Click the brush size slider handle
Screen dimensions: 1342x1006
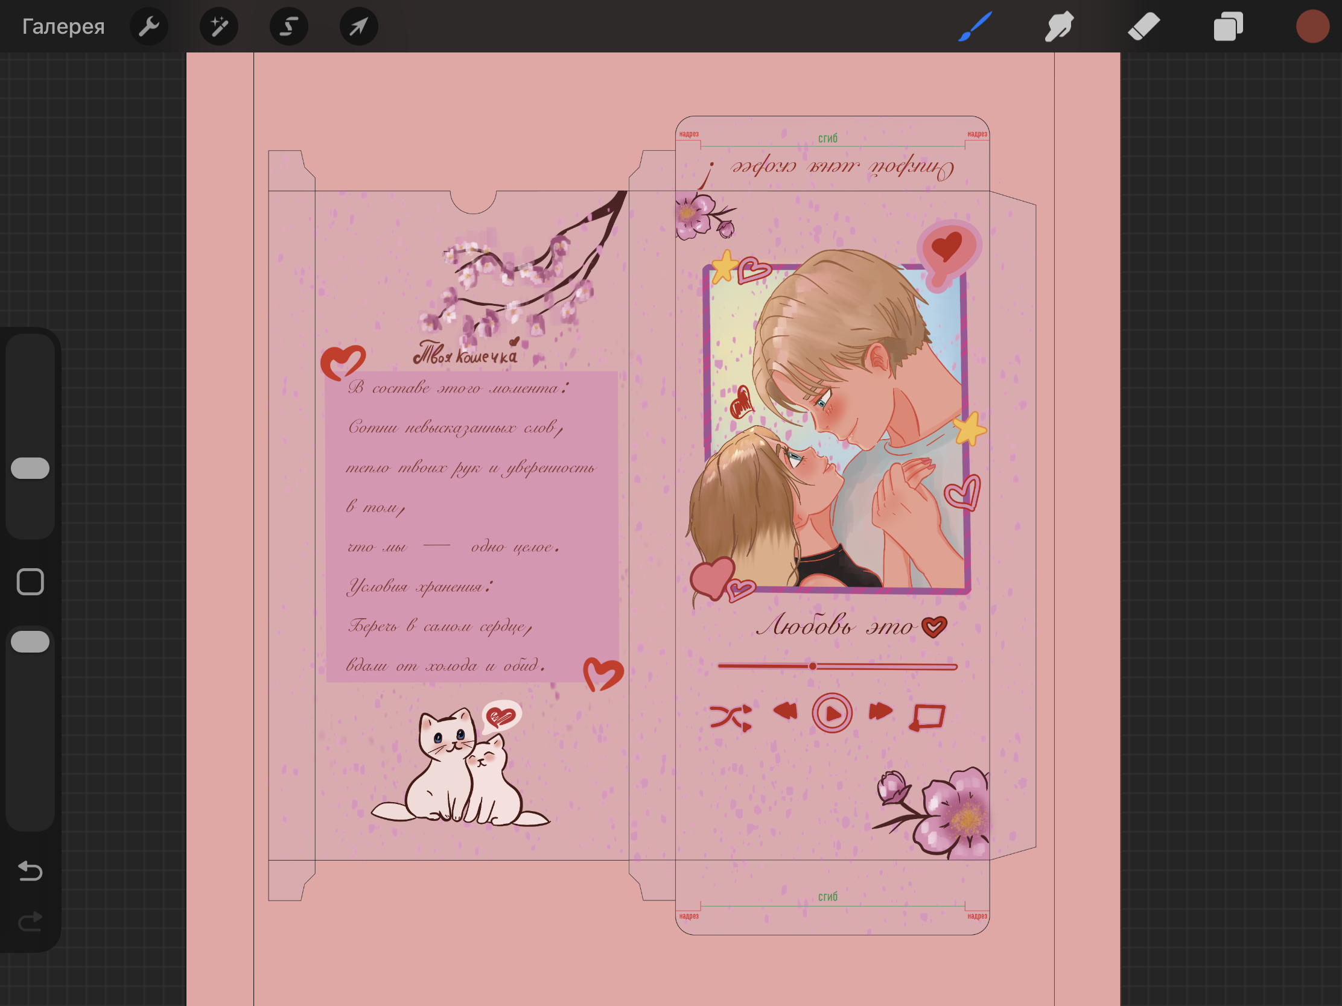pos(30,468)
